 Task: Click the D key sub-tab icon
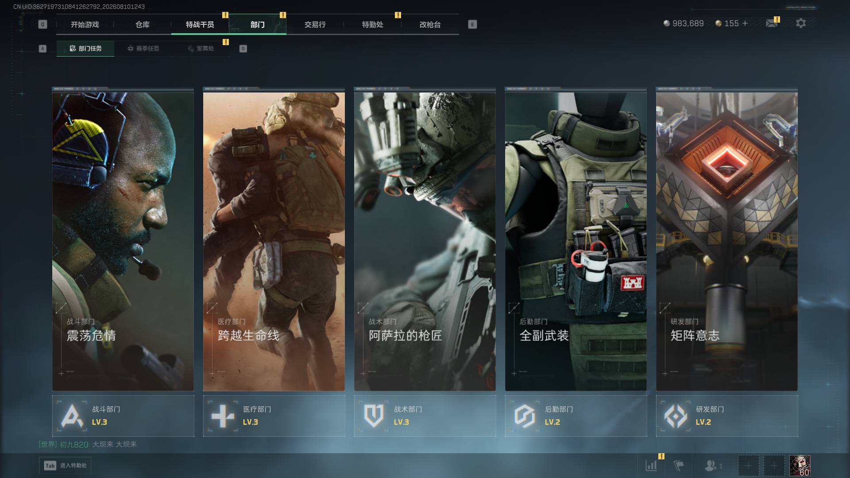coord(243,48)
